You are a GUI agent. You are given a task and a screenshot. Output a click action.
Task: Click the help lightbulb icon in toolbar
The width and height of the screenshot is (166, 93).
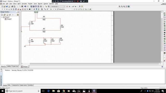pos(82,6)
